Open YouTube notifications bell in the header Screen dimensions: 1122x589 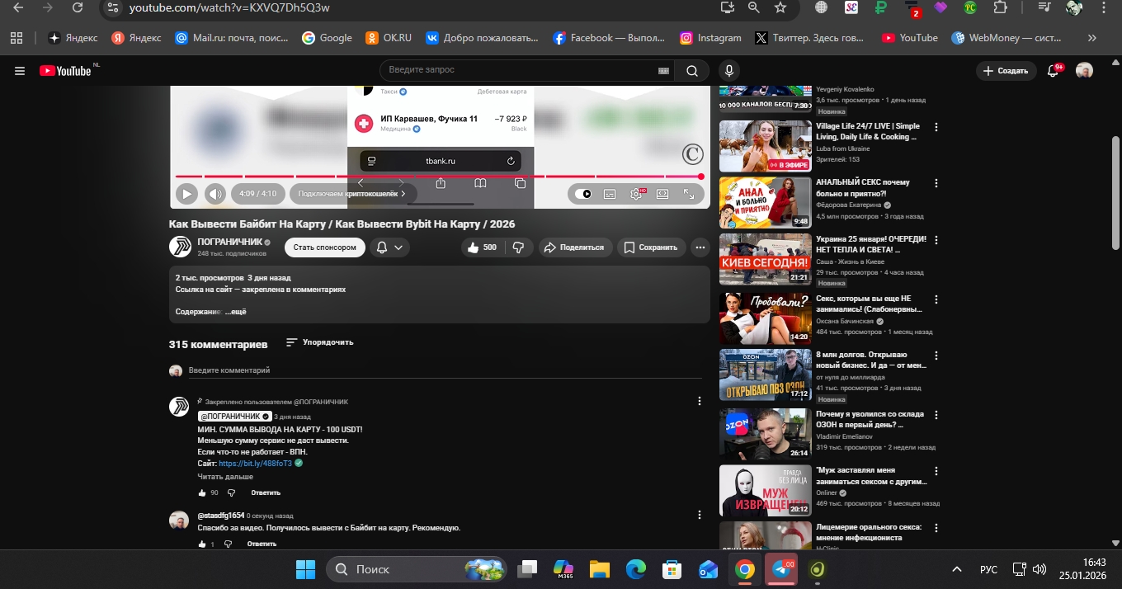click(1053, 71)
